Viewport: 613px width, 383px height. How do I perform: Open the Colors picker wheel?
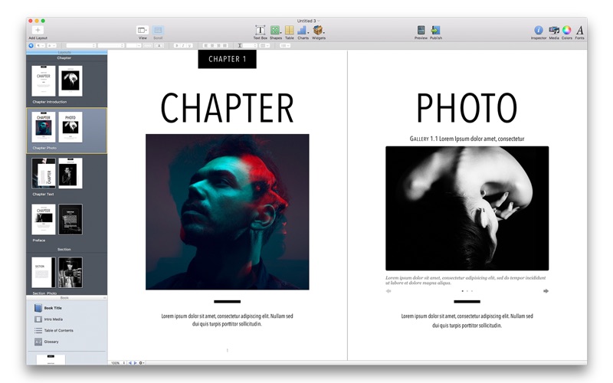coord(566,30)
